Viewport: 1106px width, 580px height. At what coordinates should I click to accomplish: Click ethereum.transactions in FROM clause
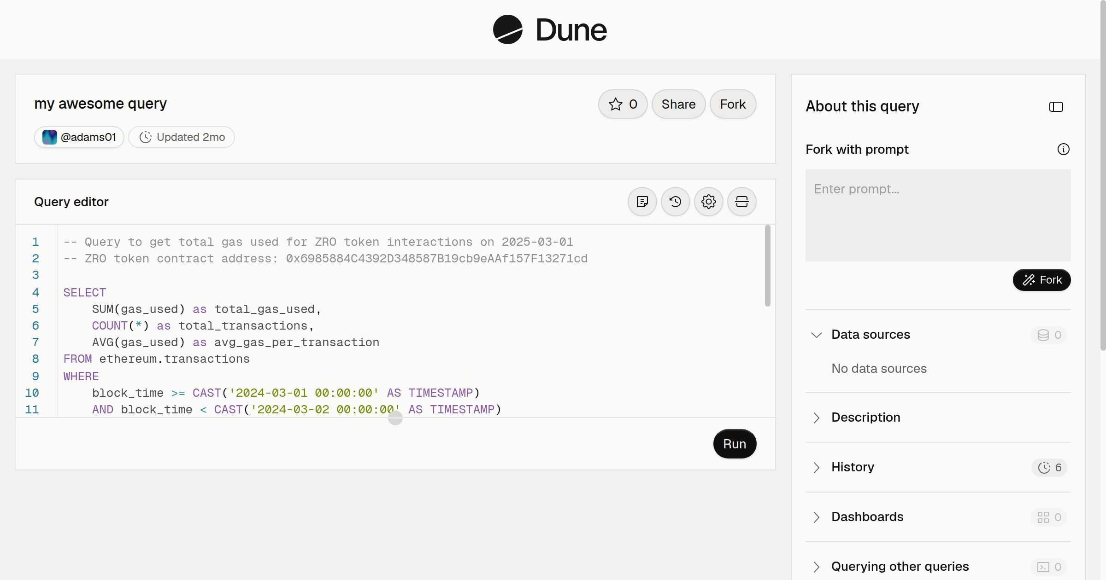[x=174, y=359]
